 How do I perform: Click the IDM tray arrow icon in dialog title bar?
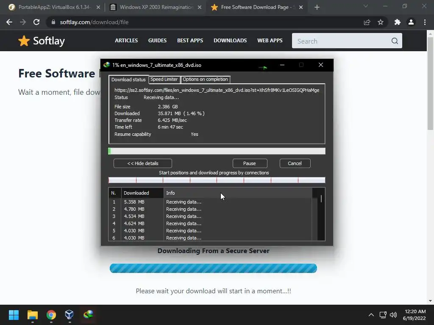pos(263,67)
